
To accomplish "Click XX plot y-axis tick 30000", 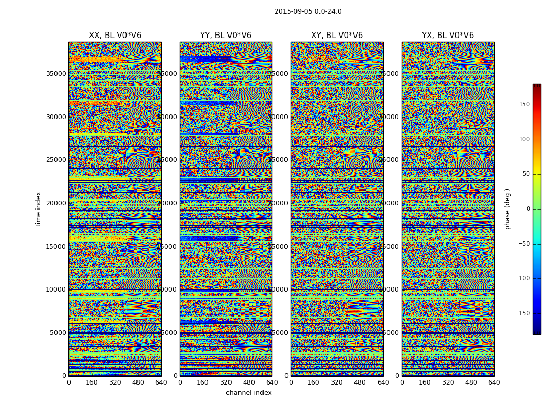I will (x=56, y=117).
